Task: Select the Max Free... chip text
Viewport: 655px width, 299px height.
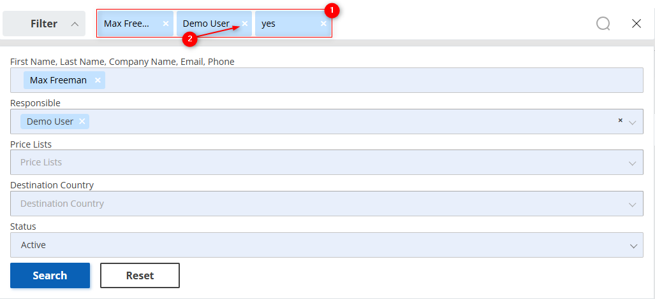Action: coord(126,24)
